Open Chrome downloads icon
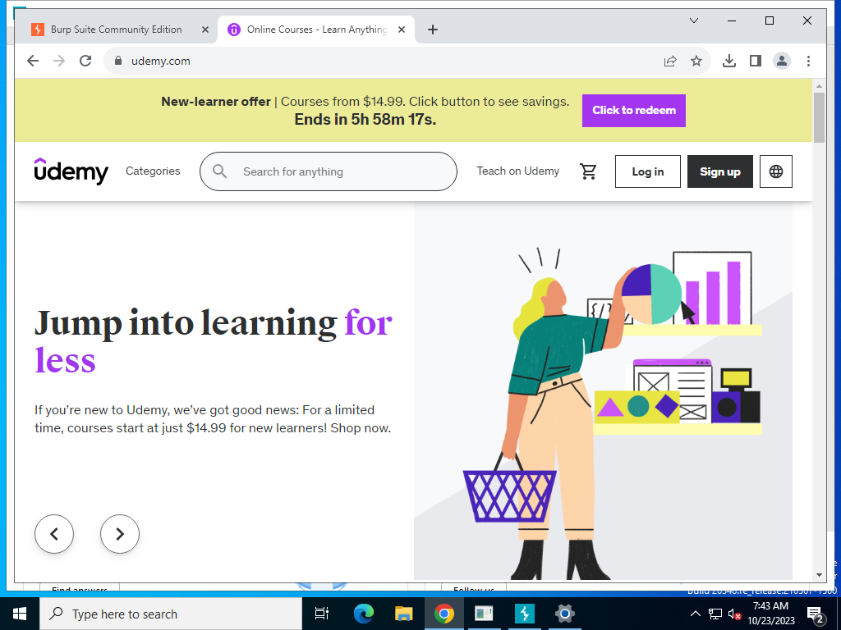This screenshot has height=630, width=841. 729,61
